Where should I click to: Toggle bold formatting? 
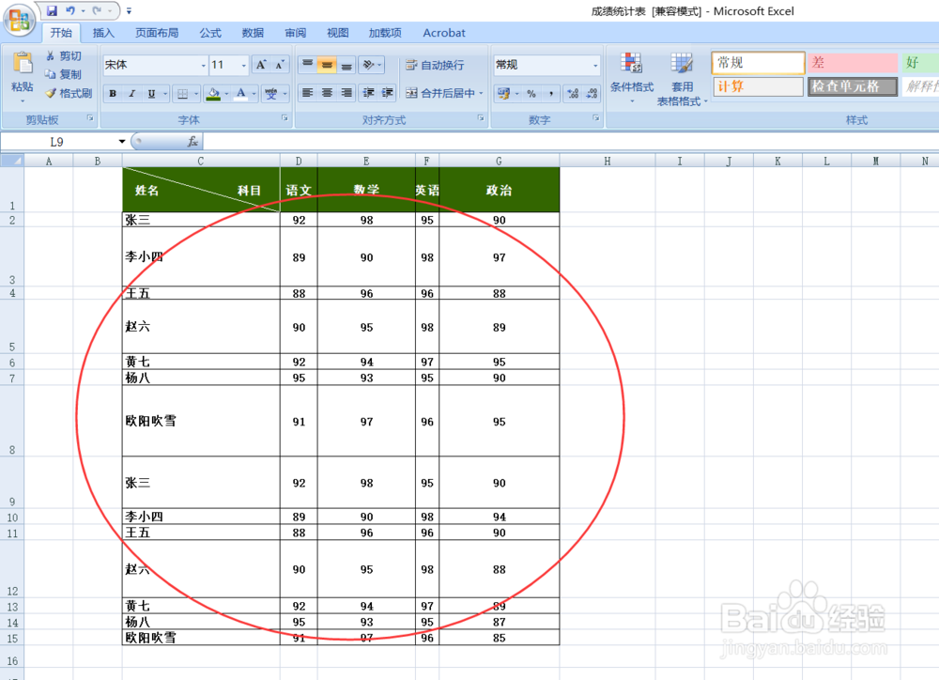tap(113, 94)
